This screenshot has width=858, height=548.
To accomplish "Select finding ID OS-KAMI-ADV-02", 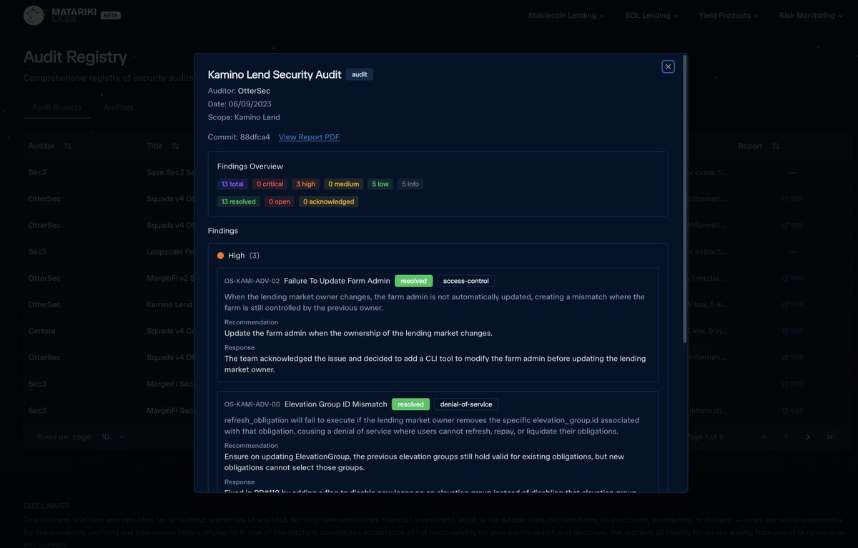I will (x=252, y=282).
